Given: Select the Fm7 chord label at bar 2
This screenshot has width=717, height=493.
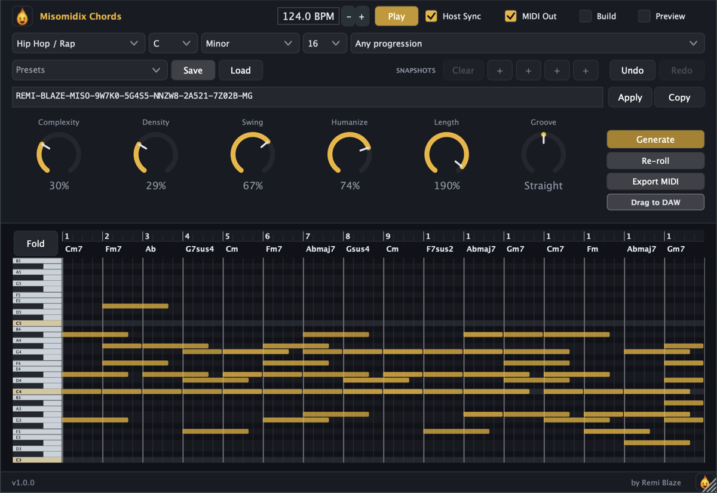Looking at the screenshot, I should (x=113, y=249).
